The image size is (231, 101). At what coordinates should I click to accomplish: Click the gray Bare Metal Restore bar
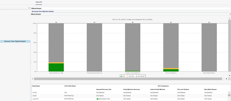[209, 48]
